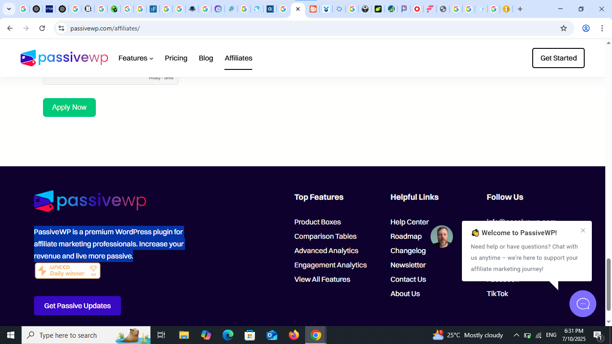The width and height of the screenshot is (612, 344).
Task: Go back to previous page
Action: point(10,28)
